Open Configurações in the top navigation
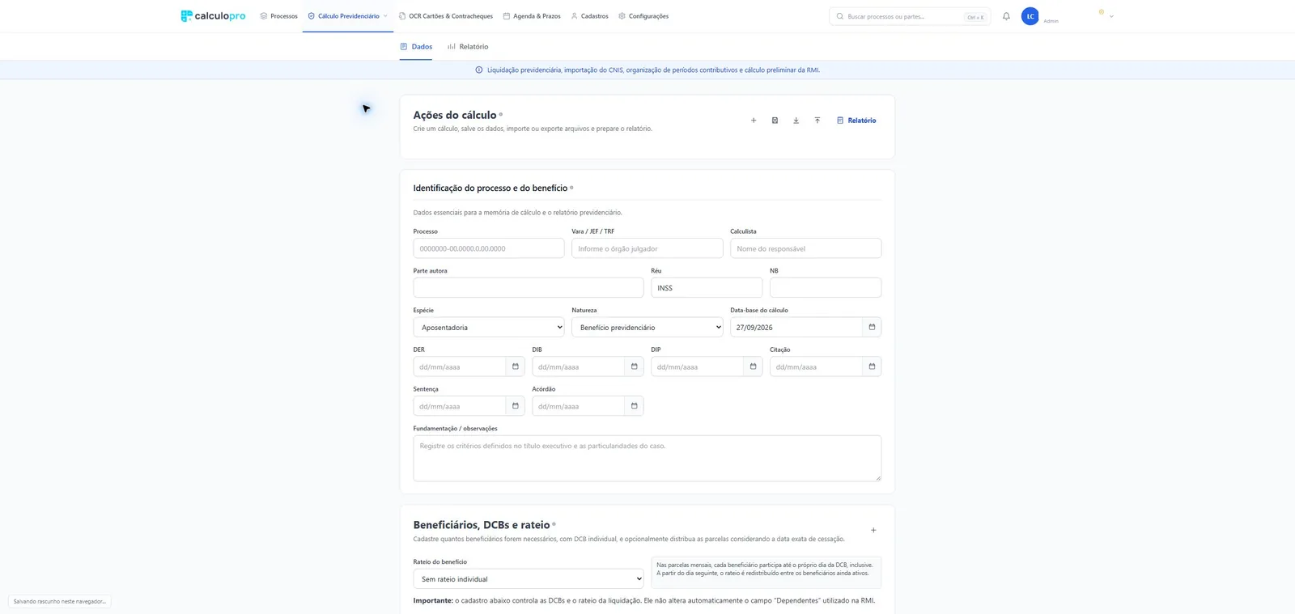This screenshot has height=614, width=1295. click(643, 16)
